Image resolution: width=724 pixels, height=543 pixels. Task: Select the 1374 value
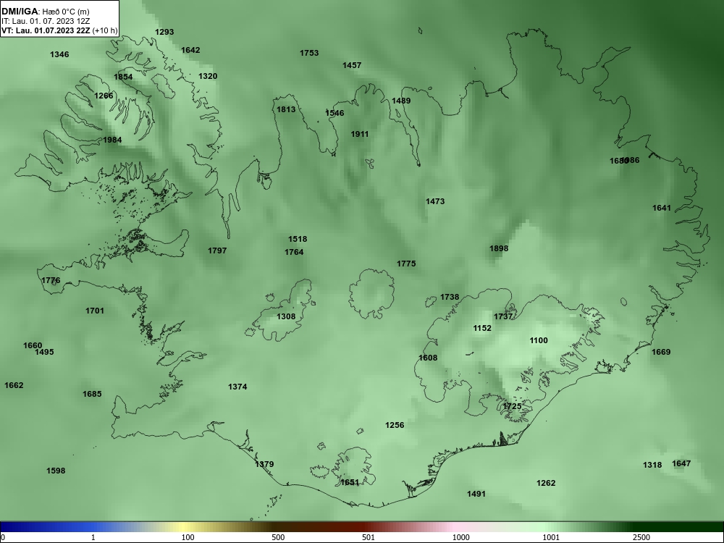[237, 387]
